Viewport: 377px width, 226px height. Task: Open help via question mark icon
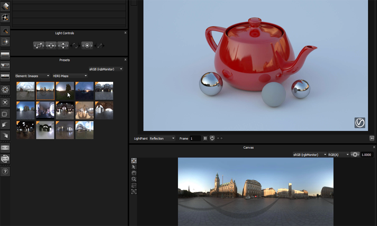tap(5, 172)
